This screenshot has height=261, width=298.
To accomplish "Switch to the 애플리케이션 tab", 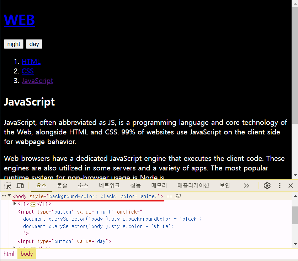I will (193, 185).
